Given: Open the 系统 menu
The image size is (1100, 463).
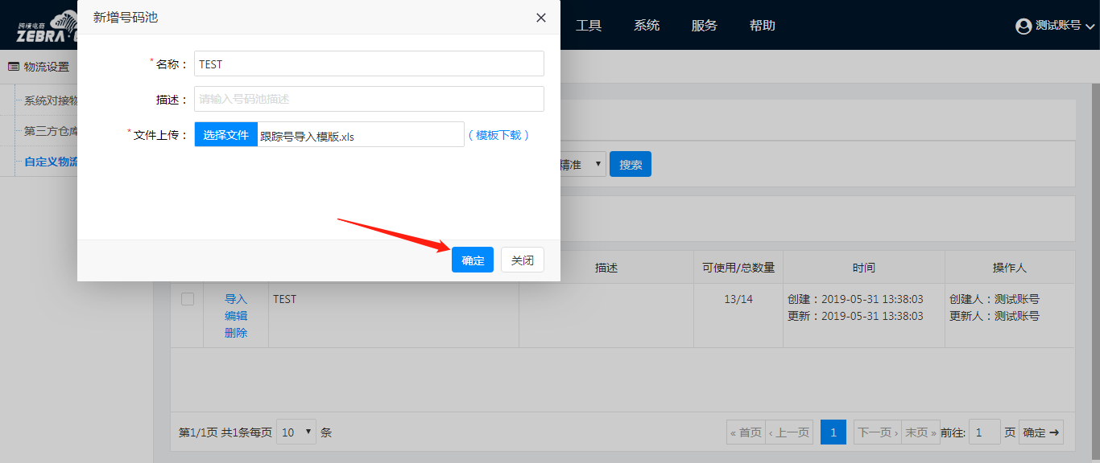Looking at the screenshot, I should click(647, 26).
